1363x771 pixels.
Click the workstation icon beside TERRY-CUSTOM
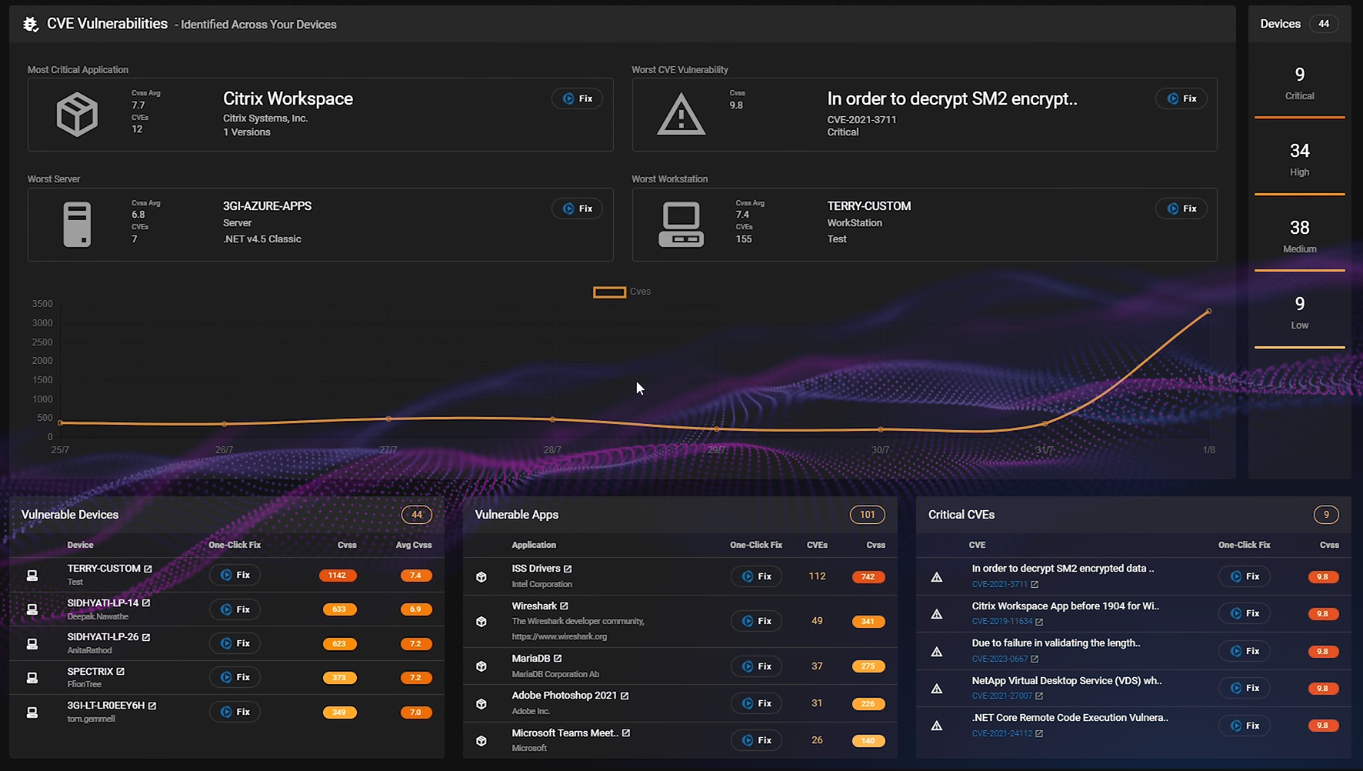tap(681, 224)
